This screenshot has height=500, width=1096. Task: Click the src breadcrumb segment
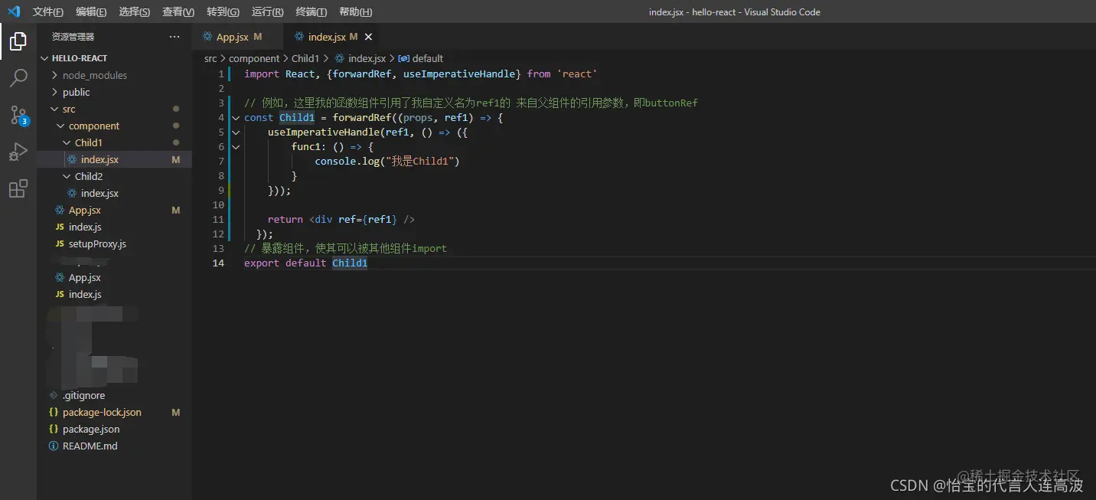pos(210,58)
